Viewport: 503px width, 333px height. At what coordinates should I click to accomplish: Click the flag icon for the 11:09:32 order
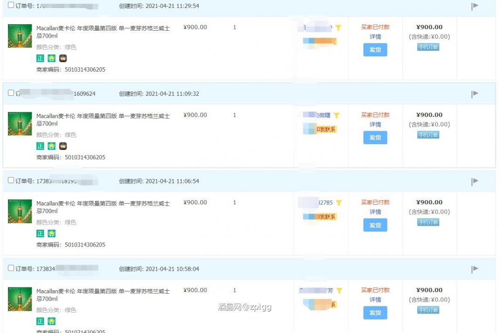475,94
